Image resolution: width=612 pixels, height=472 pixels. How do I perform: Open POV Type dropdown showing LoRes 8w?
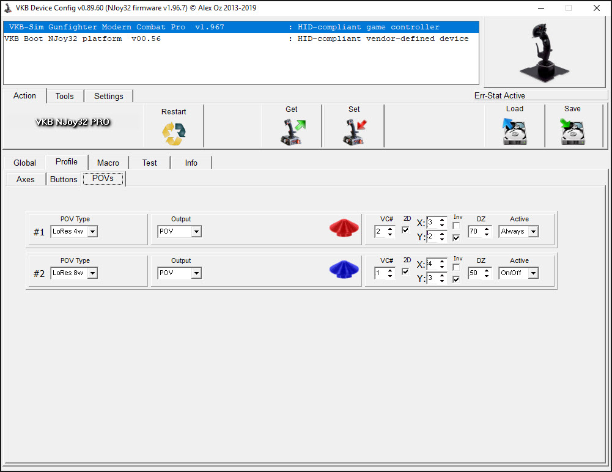74,273
